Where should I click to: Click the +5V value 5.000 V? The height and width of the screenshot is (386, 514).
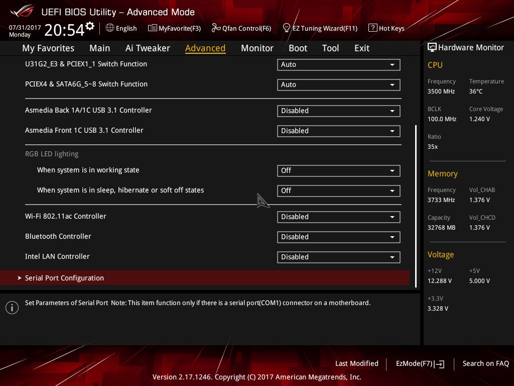click(479, 280)
